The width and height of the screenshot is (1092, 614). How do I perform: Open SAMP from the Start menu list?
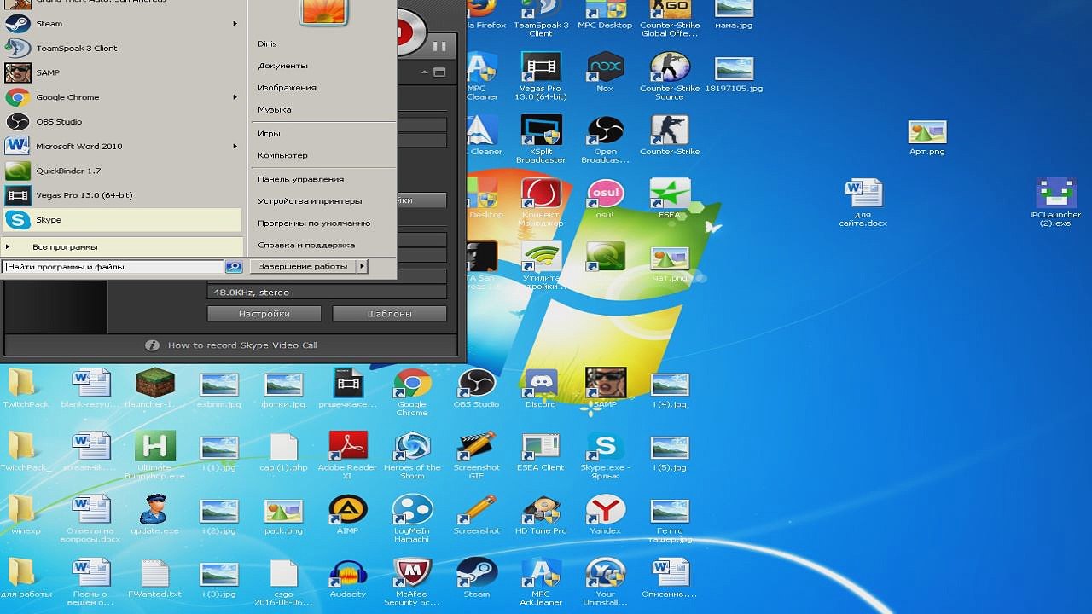[x=122, y=72]
